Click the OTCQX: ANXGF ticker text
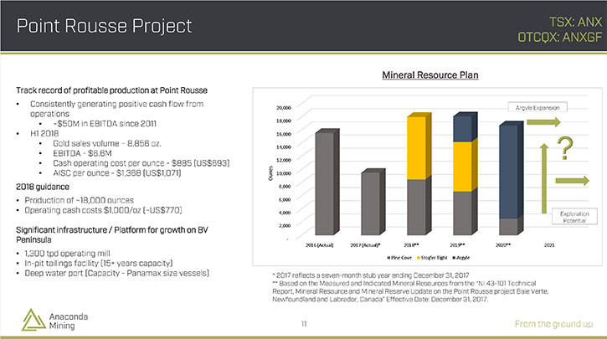Viewport: 607px width, 339px height. pyautogui.click(x=560, y=38)
